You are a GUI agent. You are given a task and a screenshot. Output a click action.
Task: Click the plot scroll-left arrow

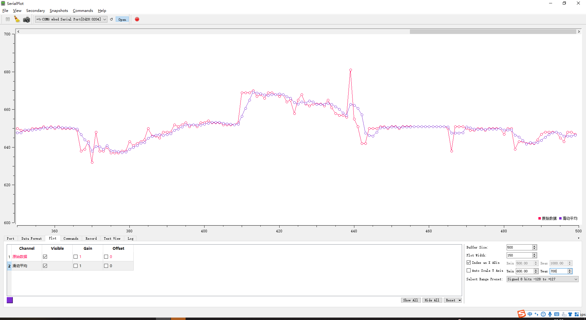point(18,31)
